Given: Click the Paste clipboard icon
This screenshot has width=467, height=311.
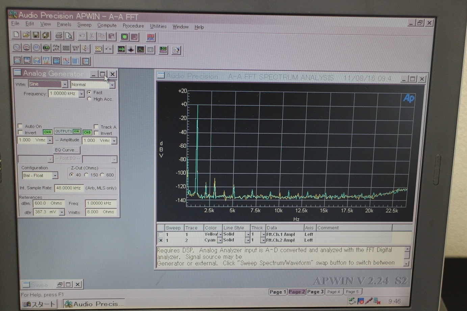Looking at the screenshot, I should (111, 36).
